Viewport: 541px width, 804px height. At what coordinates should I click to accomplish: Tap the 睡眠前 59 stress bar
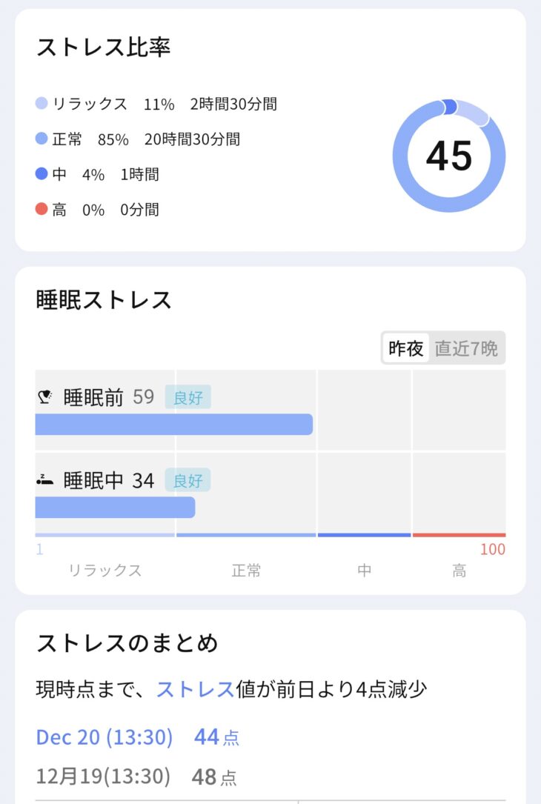coord(174,425)
